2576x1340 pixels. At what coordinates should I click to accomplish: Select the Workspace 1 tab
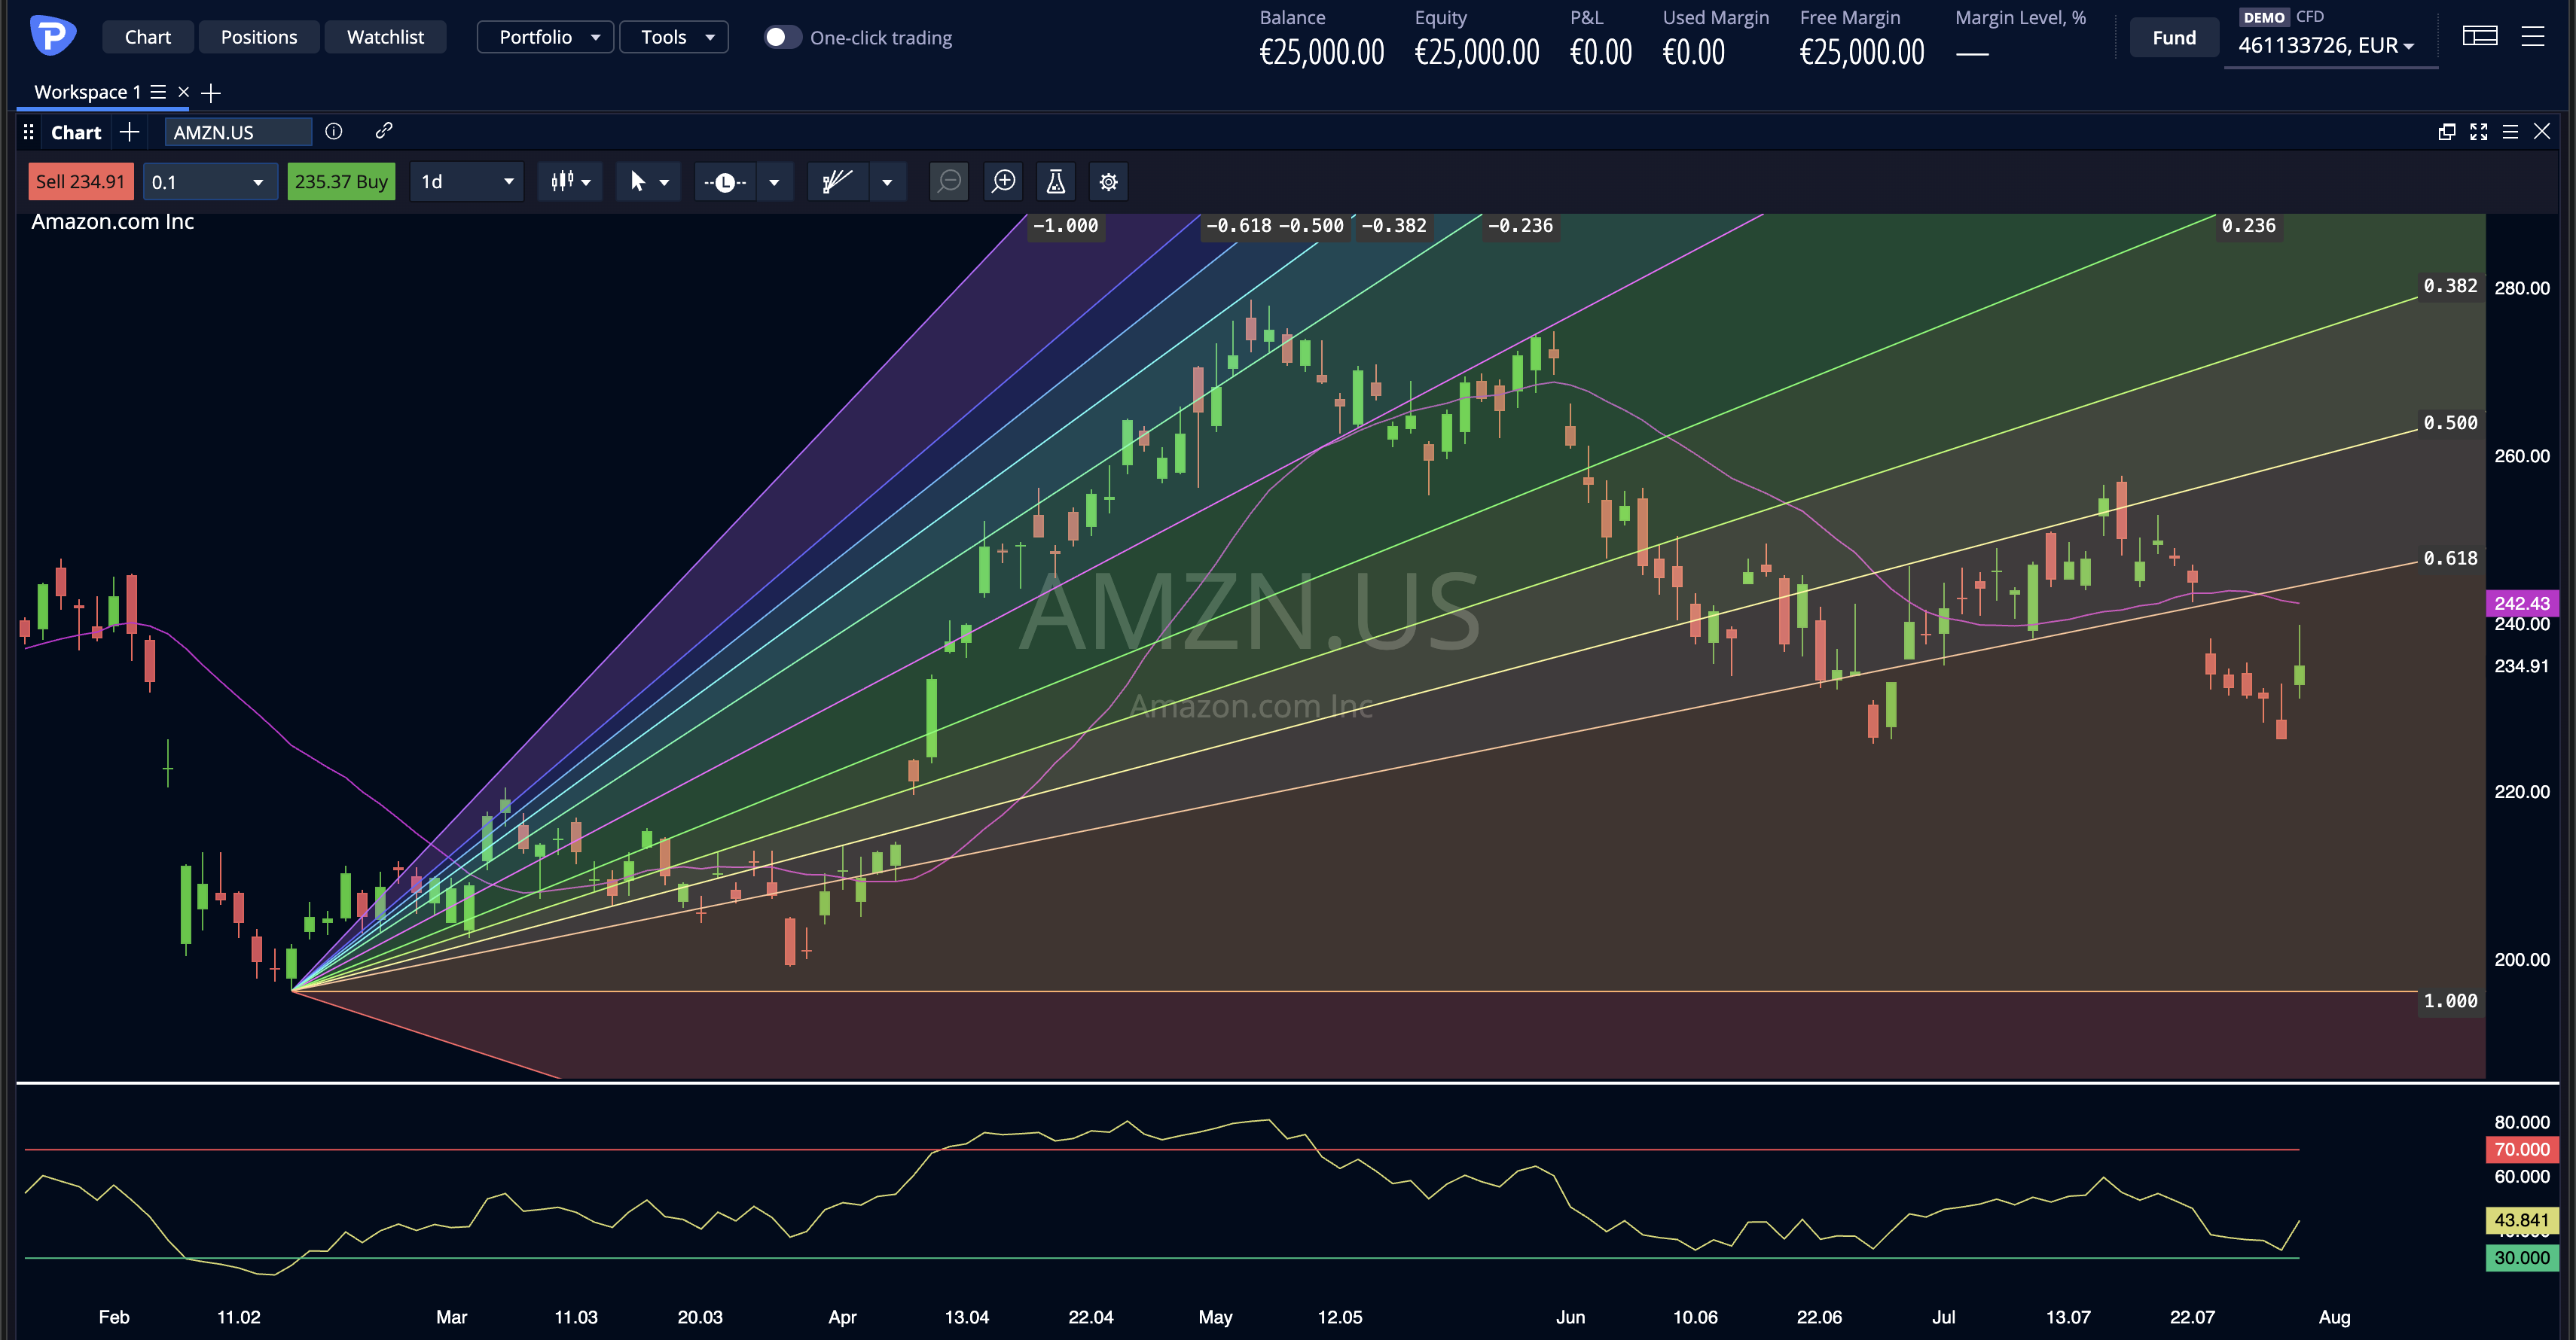click(87, 92)
